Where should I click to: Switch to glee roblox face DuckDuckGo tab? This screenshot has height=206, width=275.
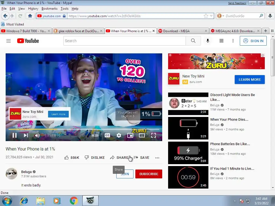[78, 31]
